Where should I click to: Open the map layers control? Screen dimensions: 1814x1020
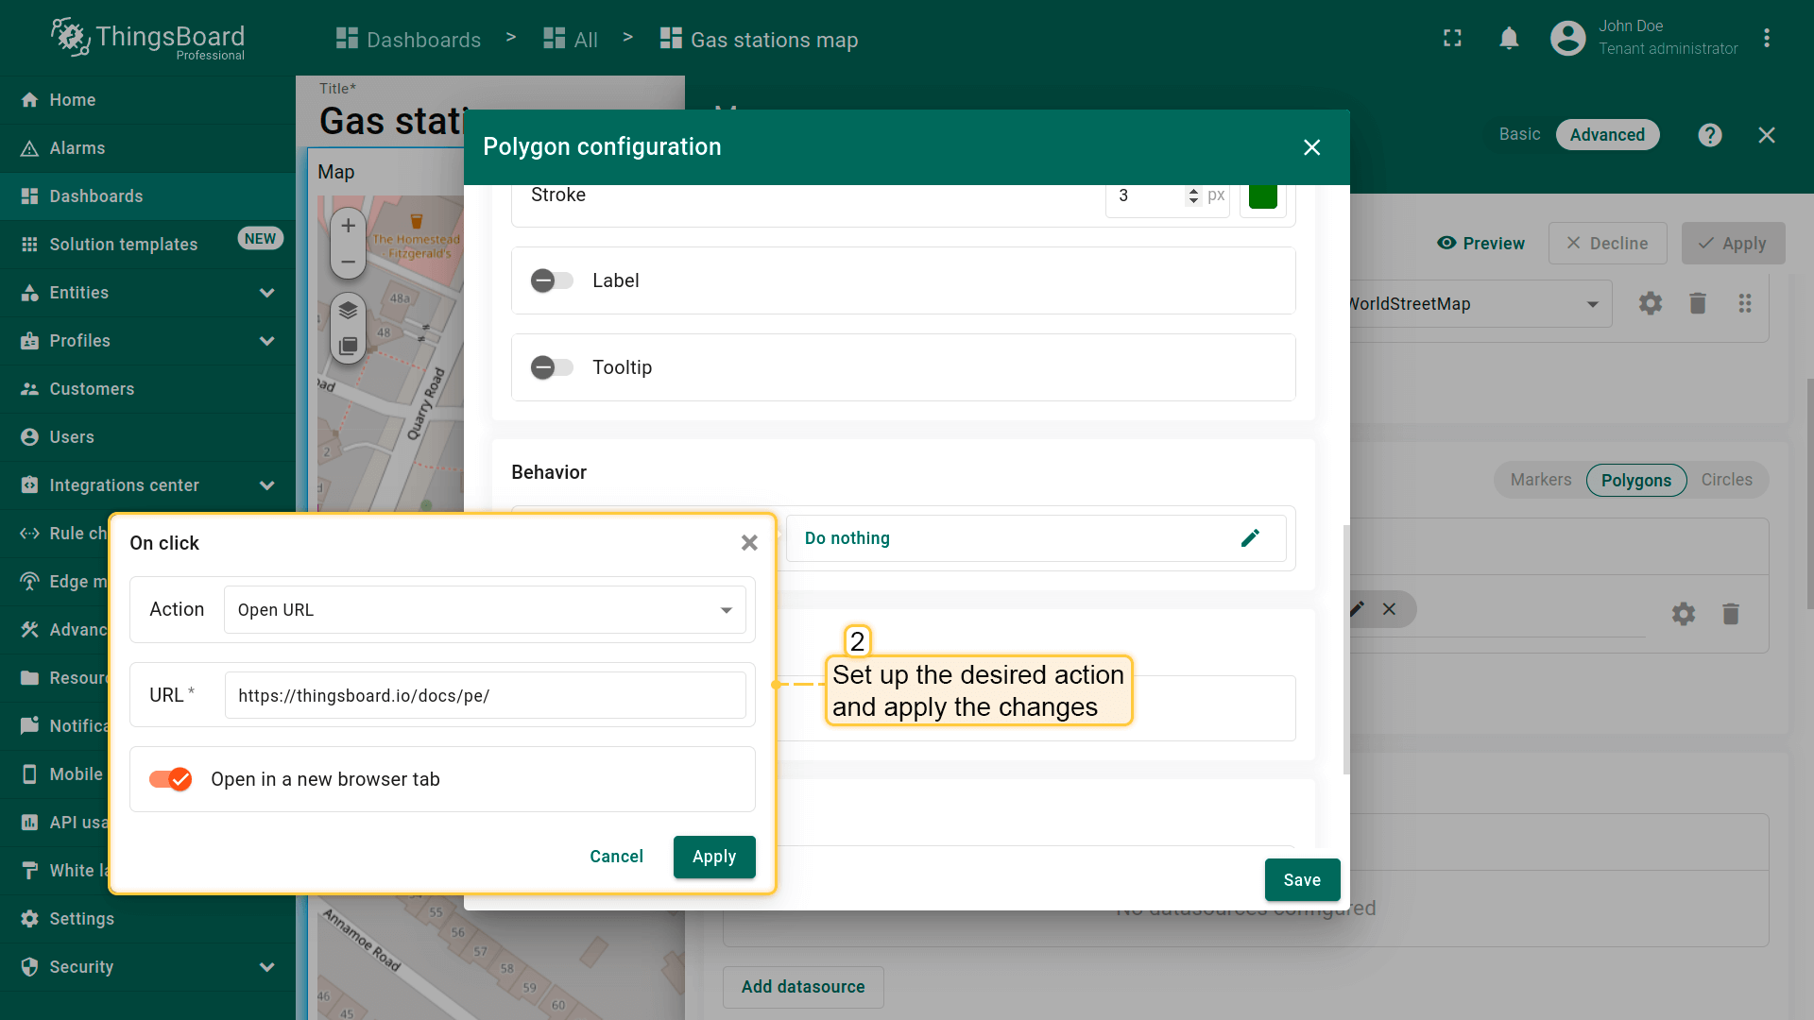coord(348,310)
